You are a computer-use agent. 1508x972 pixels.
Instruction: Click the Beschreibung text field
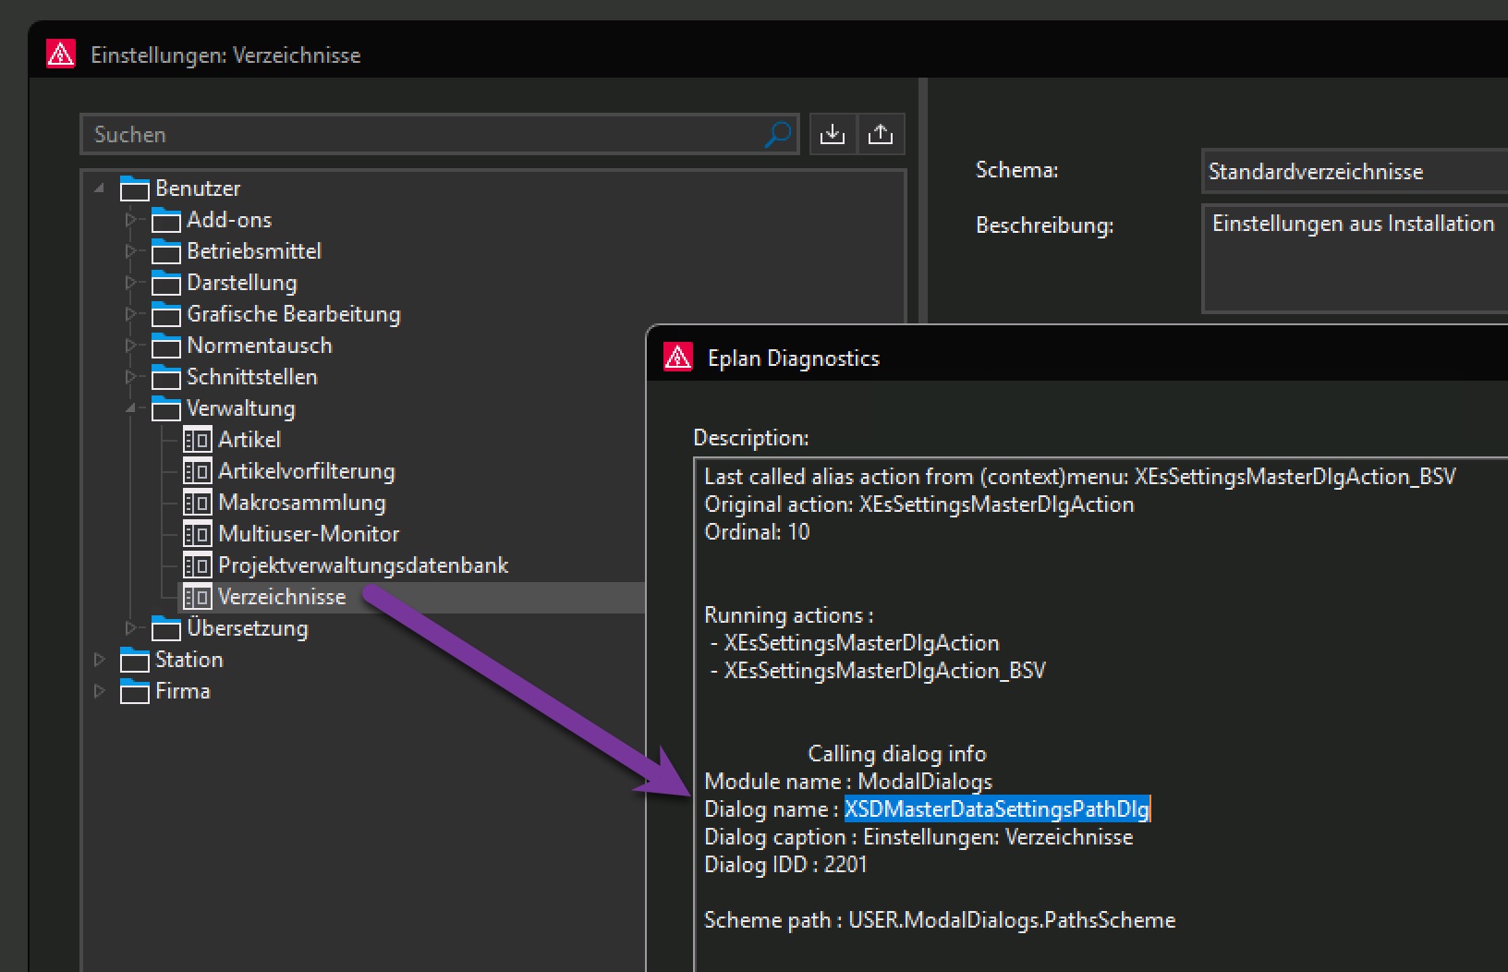coord(1354,259)
